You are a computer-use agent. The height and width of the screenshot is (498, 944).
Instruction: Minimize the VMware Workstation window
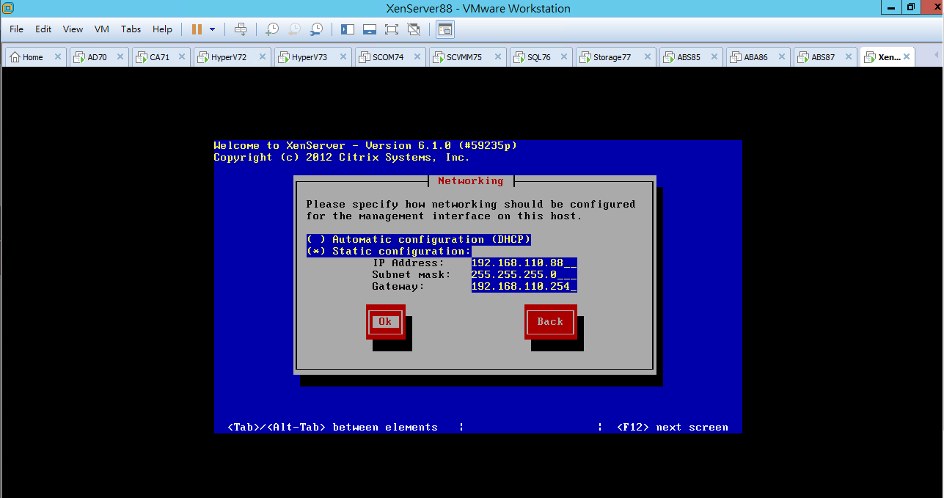(890, 7)
